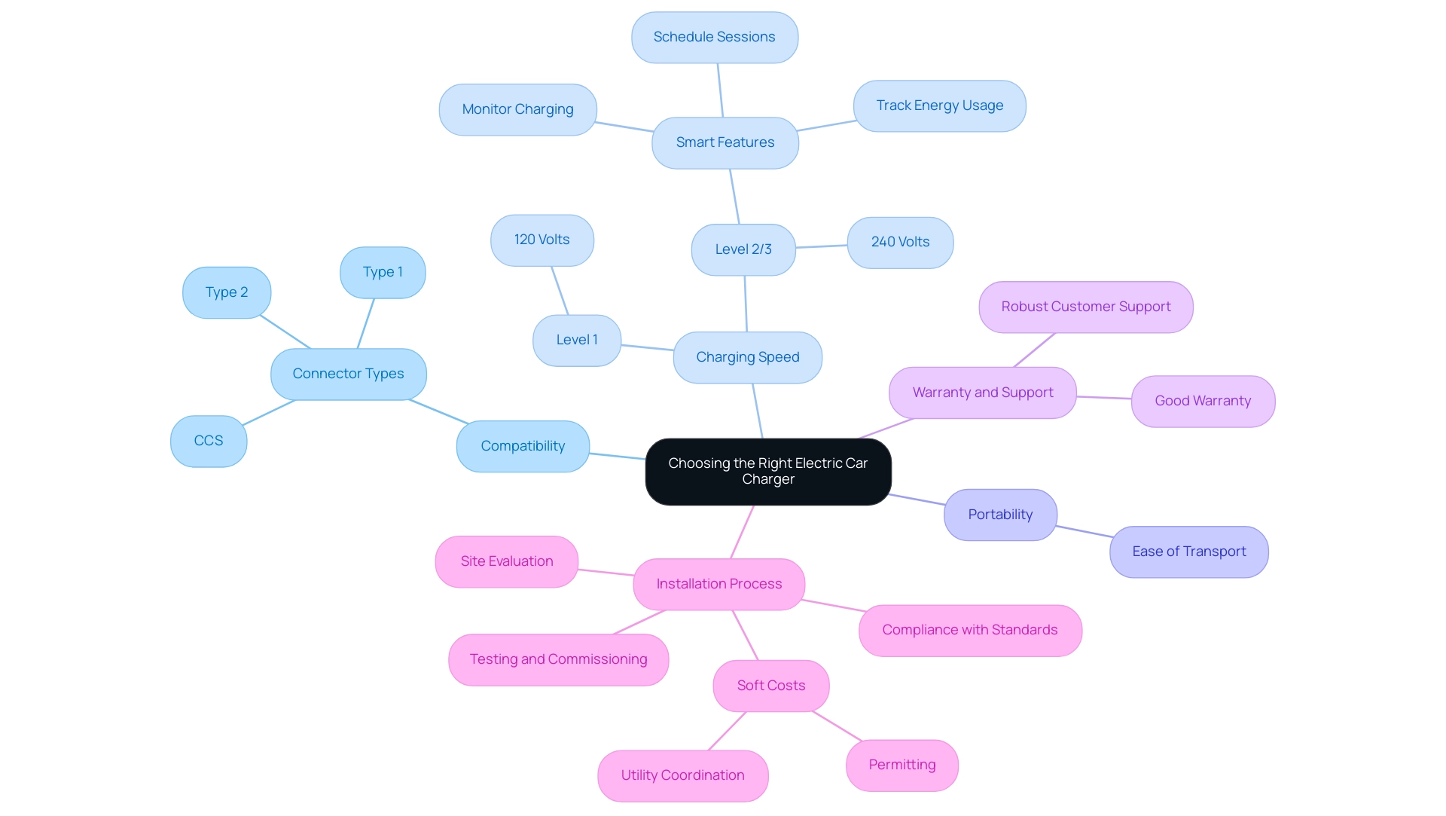Toggle the Monitor Charging node display

coord(518,107)
